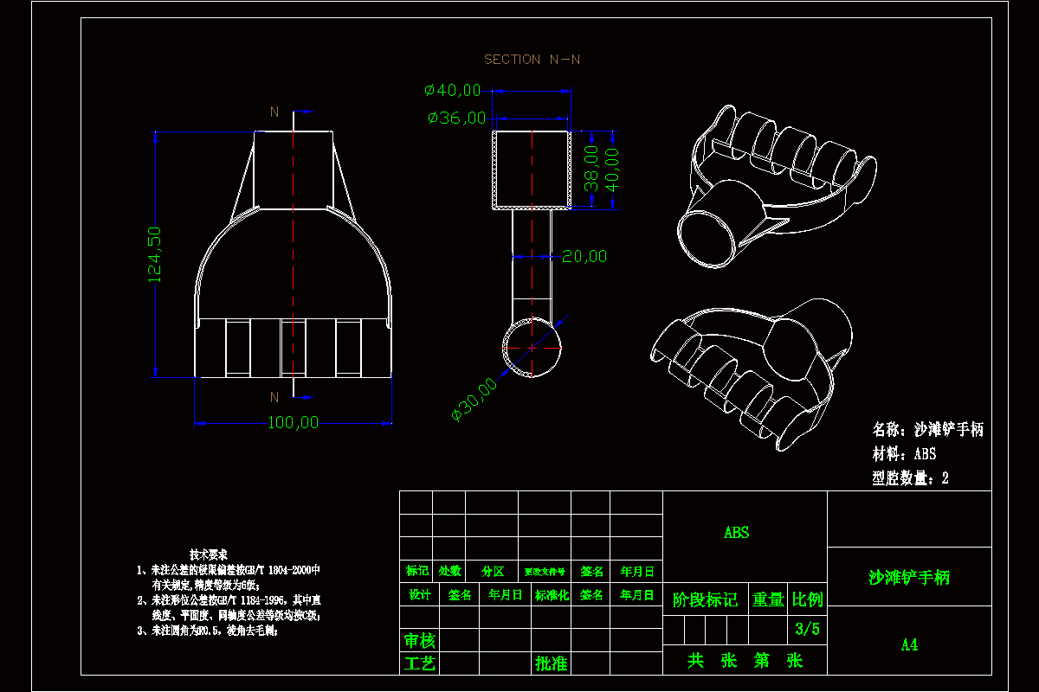This screenshot has width=1039, height=692.
Task: Click the red crosshair center of the ø30 circle
Action: tap(532, 348)
